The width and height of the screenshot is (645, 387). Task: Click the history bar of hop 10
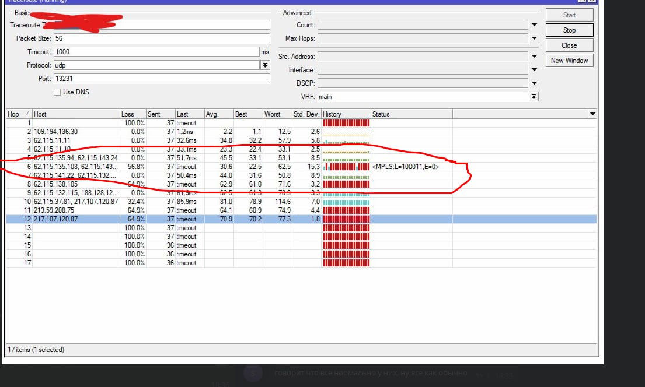346,202
